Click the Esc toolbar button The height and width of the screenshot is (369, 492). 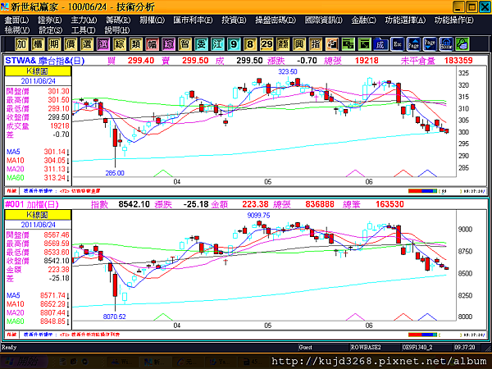point(397,44)
